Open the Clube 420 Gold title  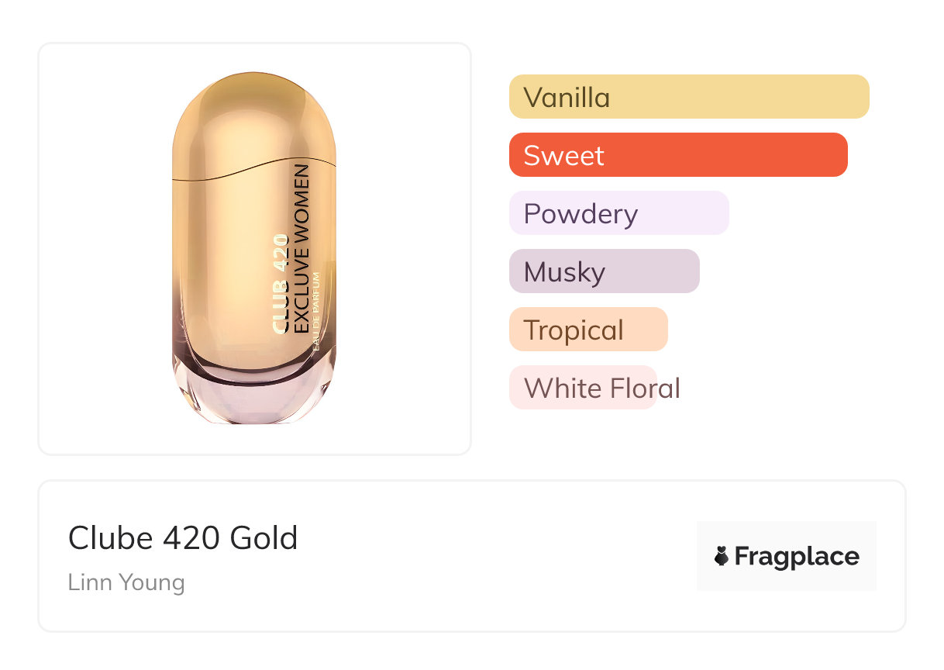pos(183,538)
